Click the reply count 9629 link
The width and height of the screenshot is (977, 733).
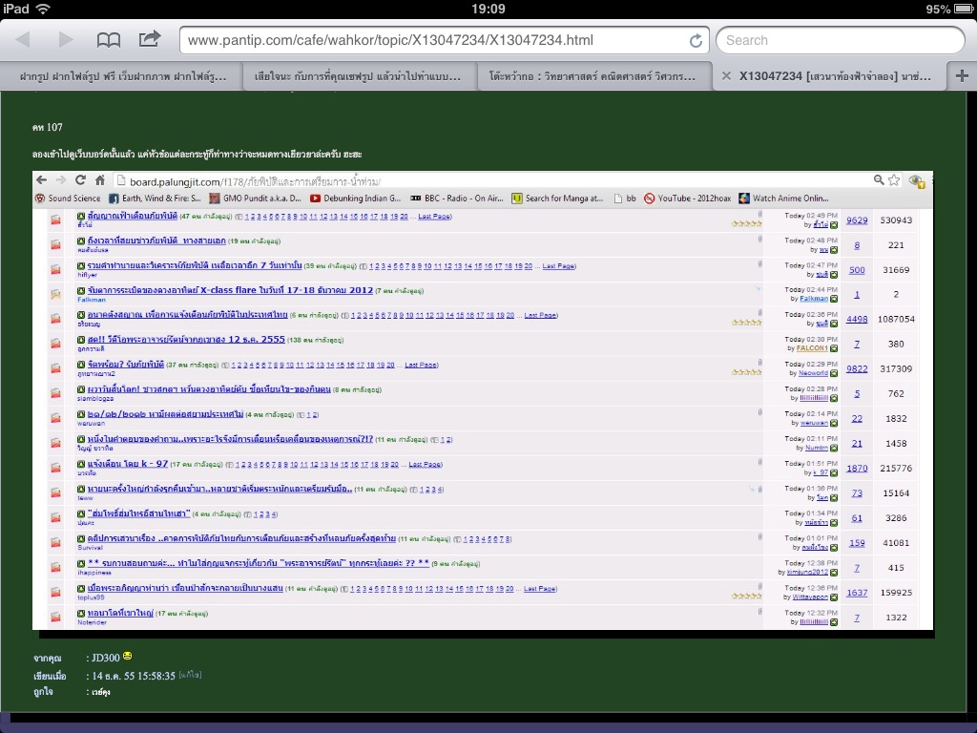point(856,220)
